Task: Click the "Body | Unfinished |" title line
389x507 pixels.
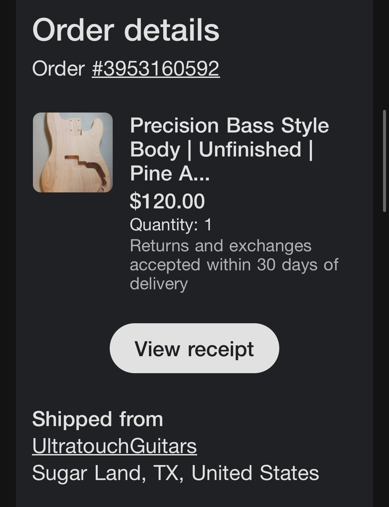Action: (221, 149)
